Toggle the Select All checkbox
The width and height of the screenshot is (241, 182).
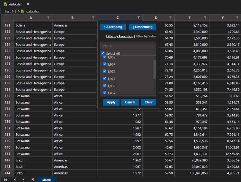[103, 53]
